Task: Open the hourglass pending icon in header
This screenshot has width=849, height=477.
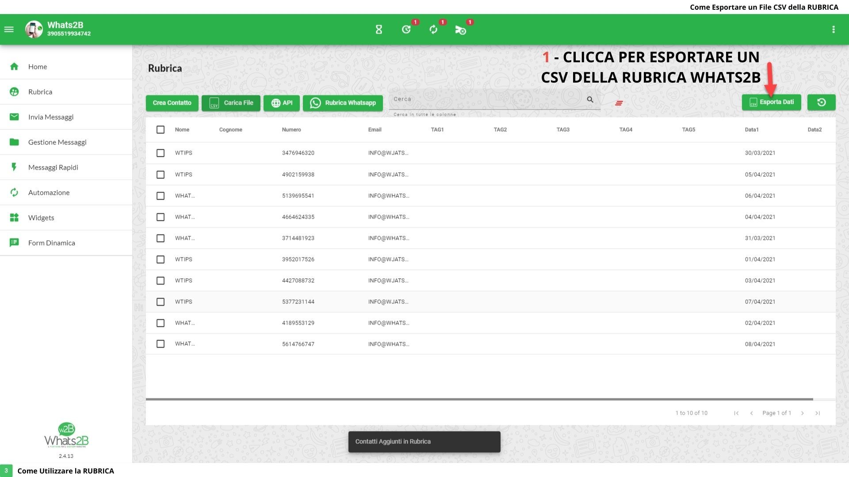Action: tap(379, 30)
